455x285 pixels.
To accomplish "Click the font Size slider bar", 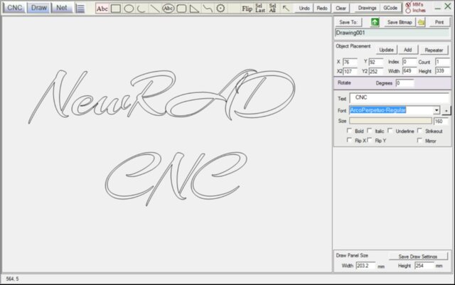I will (390, 122).
